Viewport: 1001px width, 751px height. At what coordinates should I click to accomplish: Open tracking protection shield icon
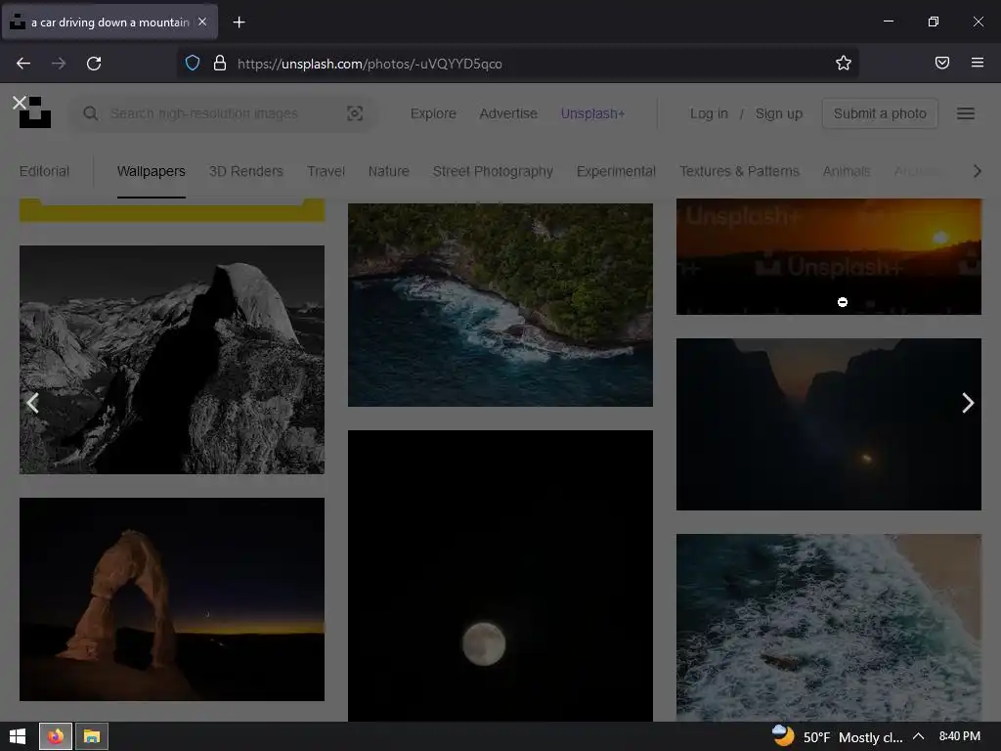click(193, 64)
